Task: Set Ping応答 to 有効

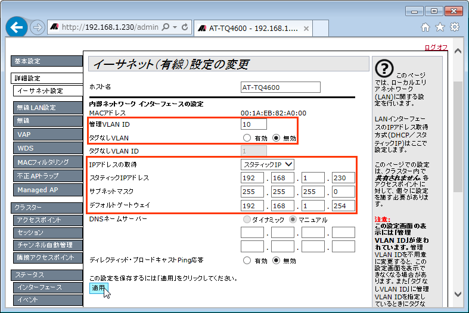Action: pos(247,261)
